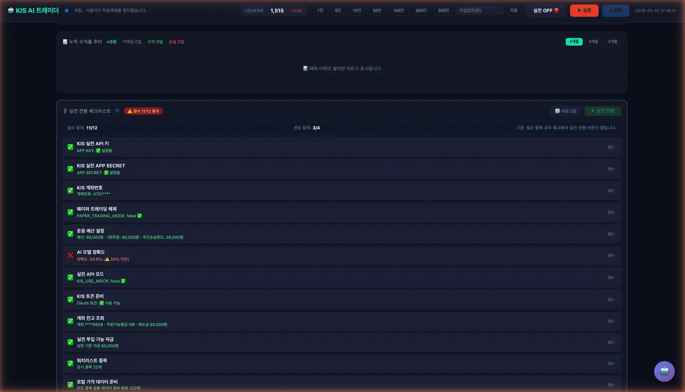The height and width of the screenshot is (392, 685).
Task: Click the green check icon for KIS 실전 API 키
Action: (x=70, y=147)
